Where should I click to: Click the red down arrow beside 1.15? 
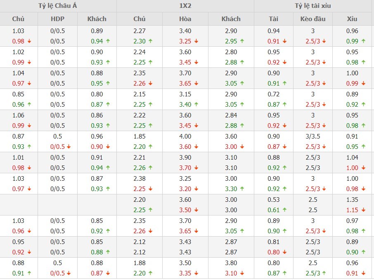(363, 210)
